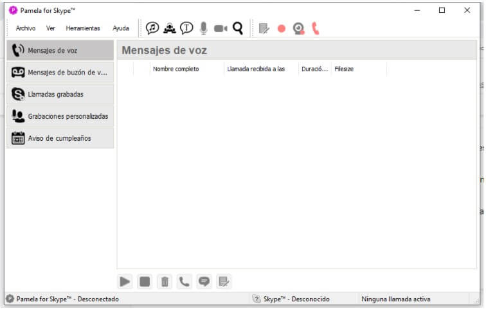Click the text bubble T toolbar icon
The width and height of the screenshot is (486, 311).
[186, 28]
